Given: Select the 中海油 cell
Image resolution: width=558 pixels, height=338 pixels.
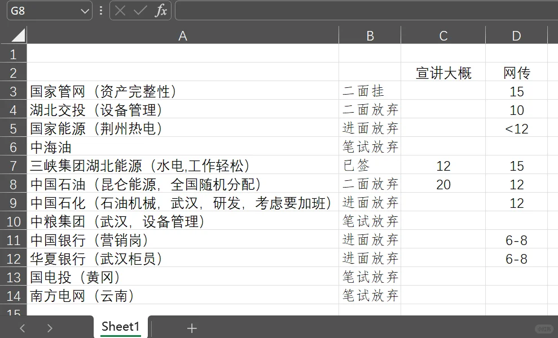Looking at the screenshot, I should 182,147.
